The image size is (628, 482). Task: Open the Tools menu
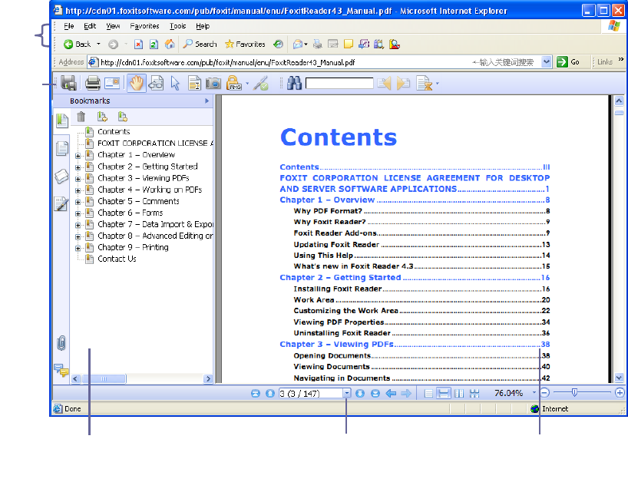(177, 26)
